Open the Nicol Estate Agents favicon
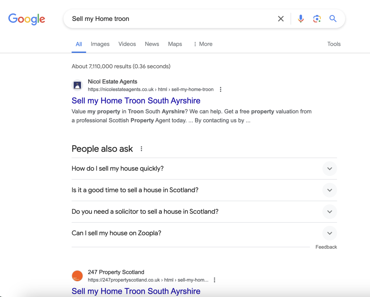370x297 pixels. [77, 85]
